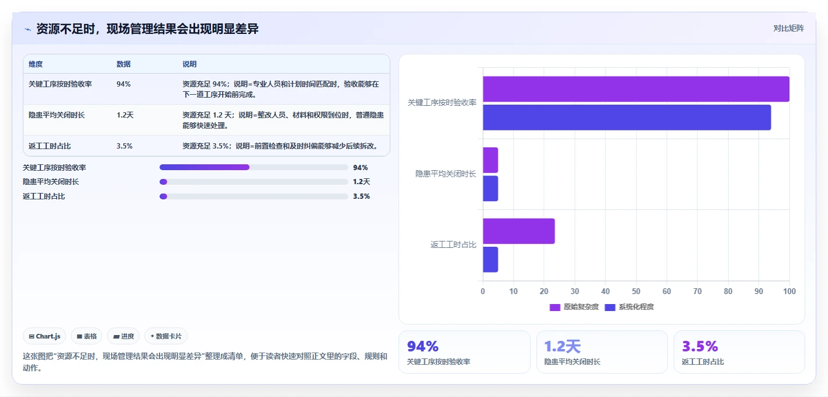828x397 pixels.
Task: Click the star icon in 数据卡片 chip
Action: [153, 336]
